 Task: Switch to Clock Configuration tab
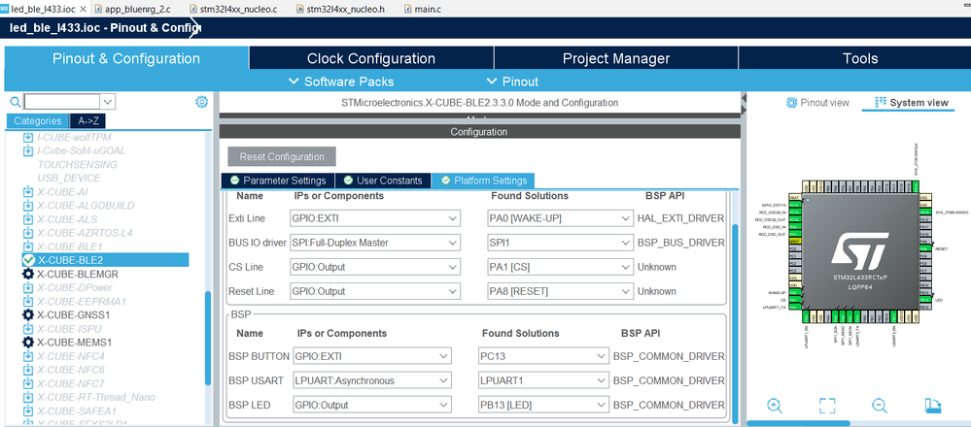[371, 58]
